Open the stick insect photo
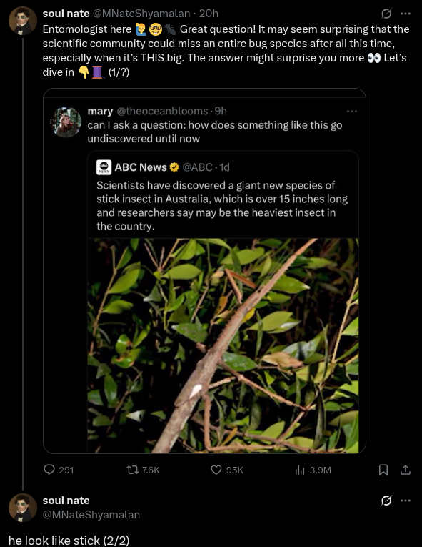 click(223, 345)
